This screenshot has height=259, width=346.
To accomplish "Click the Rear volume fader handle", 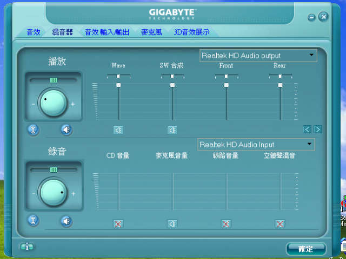I will pyautogui.click(x=280, y=85).
